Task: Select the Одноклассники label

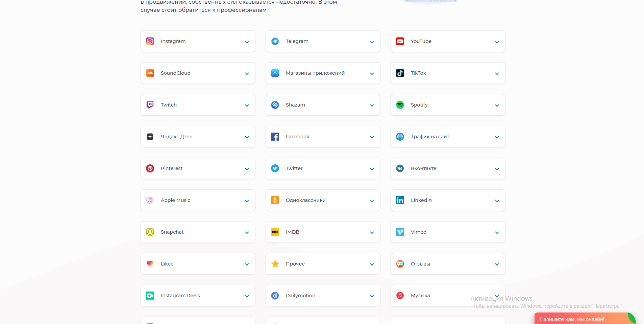Action: coord(305,200)
